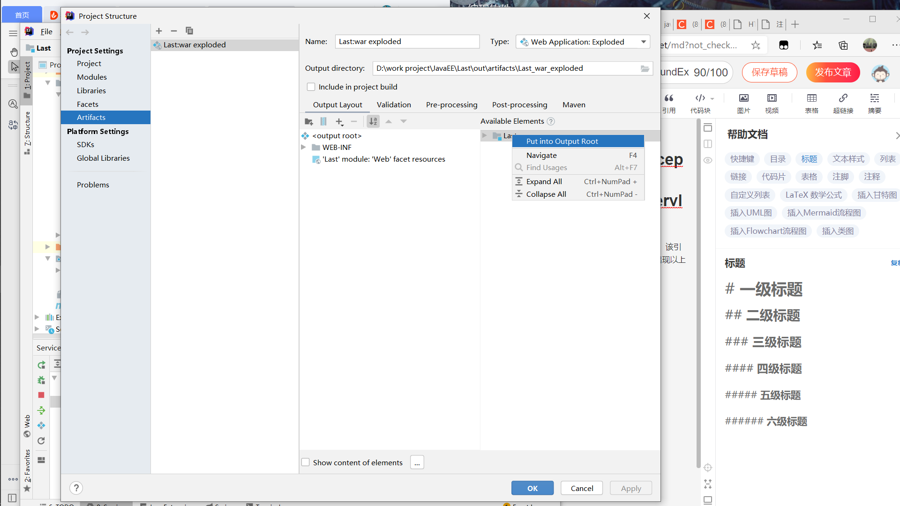
Task: Click the sort elements by names icon
Action: (373, 122)
